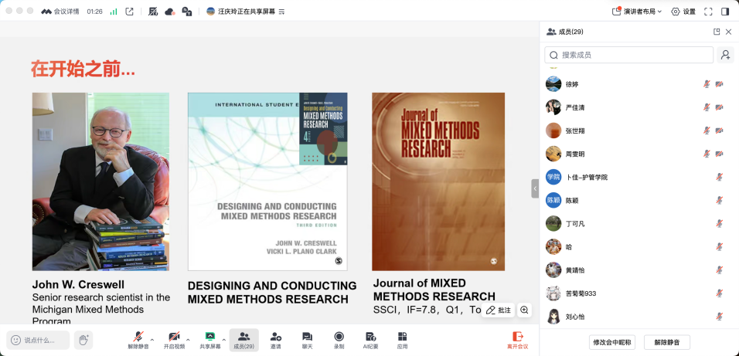
Task: Click the add member icon beside search
Action: [725, 55]
